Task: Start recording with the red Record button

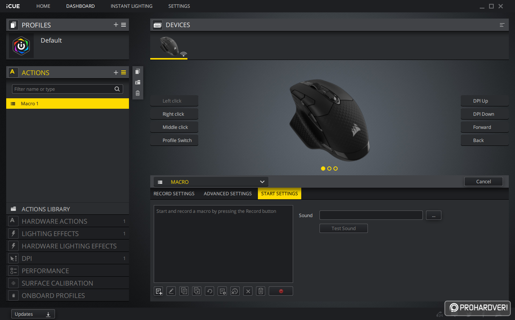Action: (x=281, y=291)
